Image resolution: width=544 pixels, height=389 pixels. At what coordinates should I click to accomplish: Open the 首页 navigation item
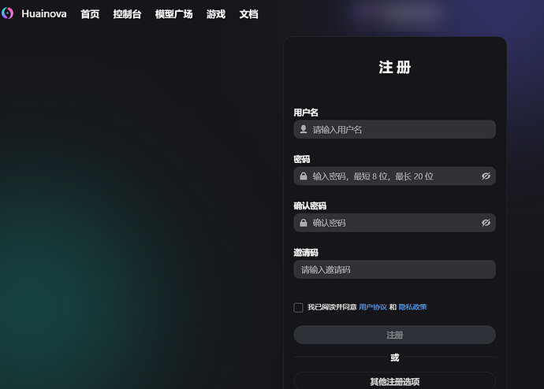(90, 14)
